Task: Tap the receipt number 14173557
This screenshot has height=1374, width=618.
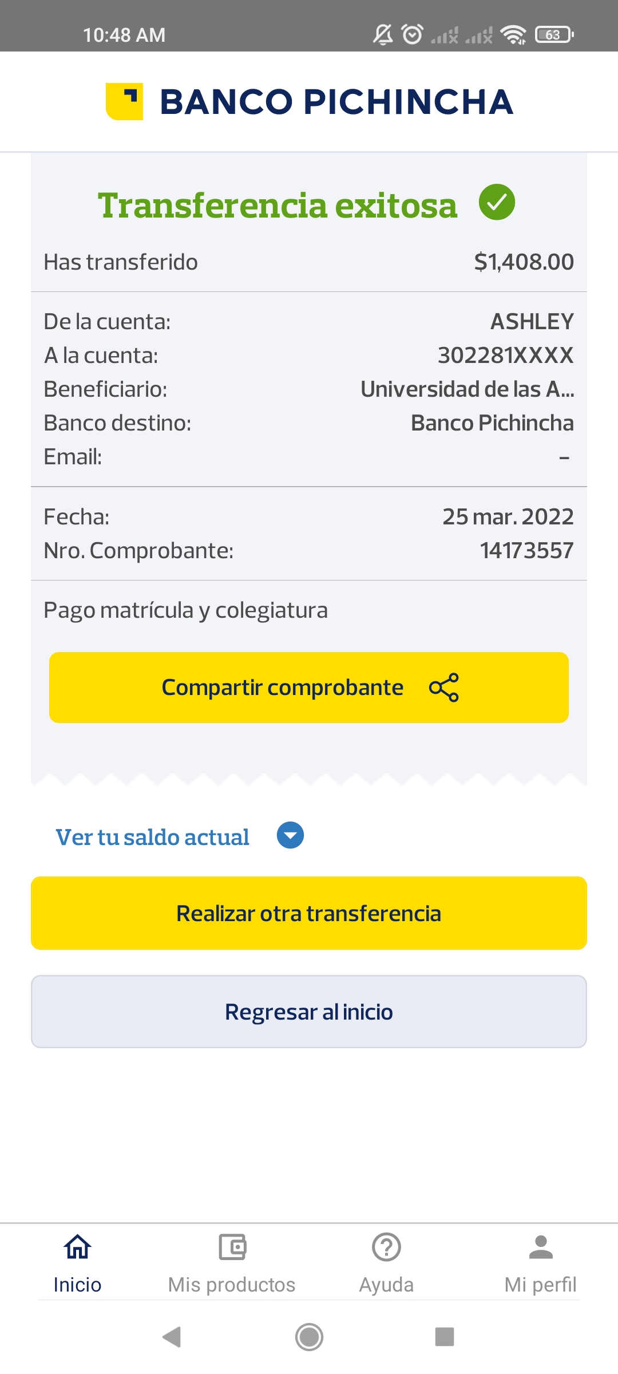Action: pyautogui.click(x=526, y=551)
